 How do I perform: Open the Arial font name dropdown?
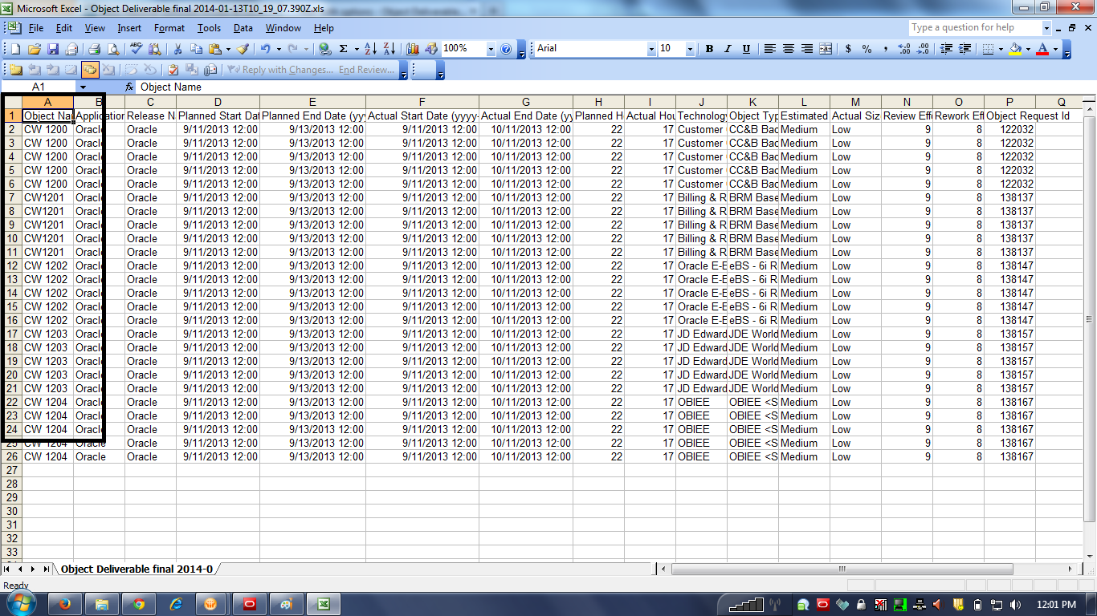651,49
